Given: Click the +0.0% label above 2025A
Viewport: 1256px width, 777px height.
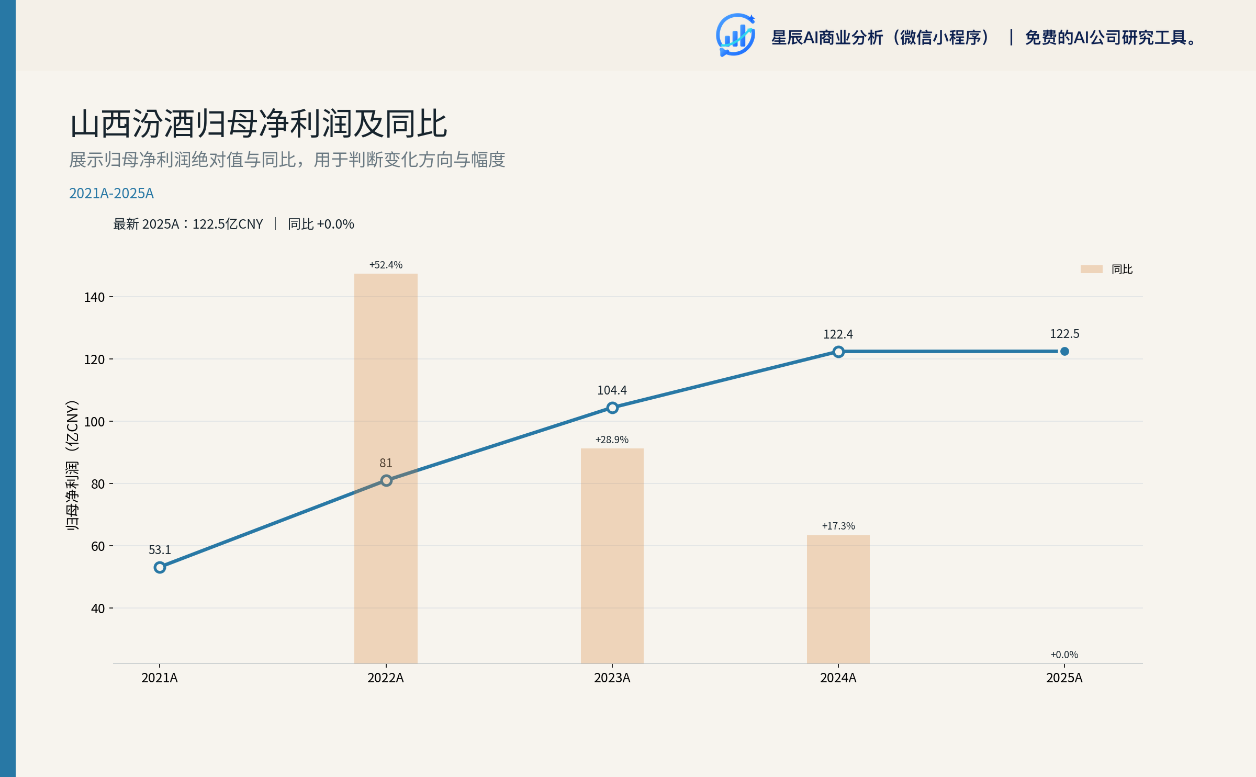Looking at the screenshot, I should click(x=1064, y=655).
